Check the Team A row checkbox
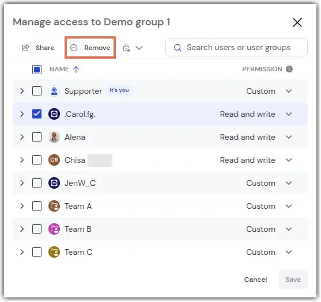The height and width of the screenshot is (302, 321). [x=37, y=206]
